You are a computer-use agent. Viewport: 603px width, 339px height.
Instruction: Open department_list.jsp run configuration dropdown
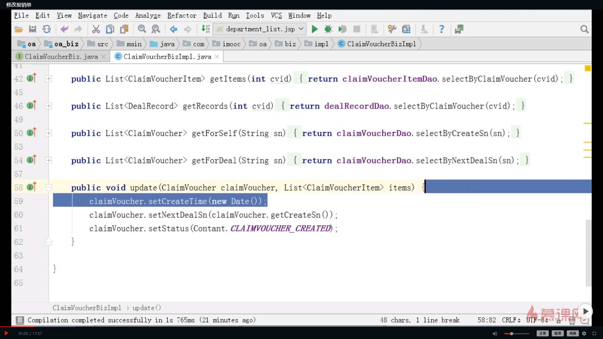pos(259,29)
